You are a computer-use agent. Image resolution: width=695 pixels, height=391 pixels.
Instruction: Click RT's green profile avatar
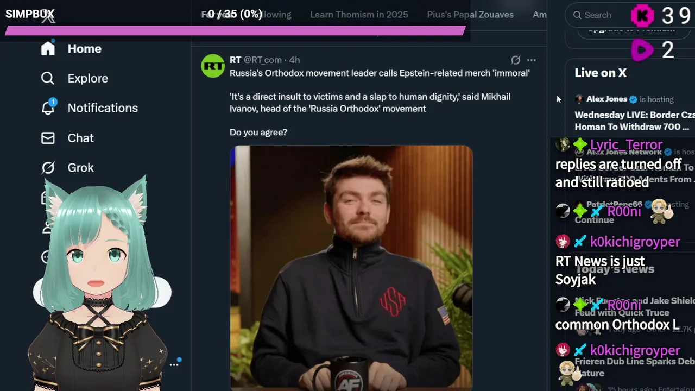pos(213,66)
